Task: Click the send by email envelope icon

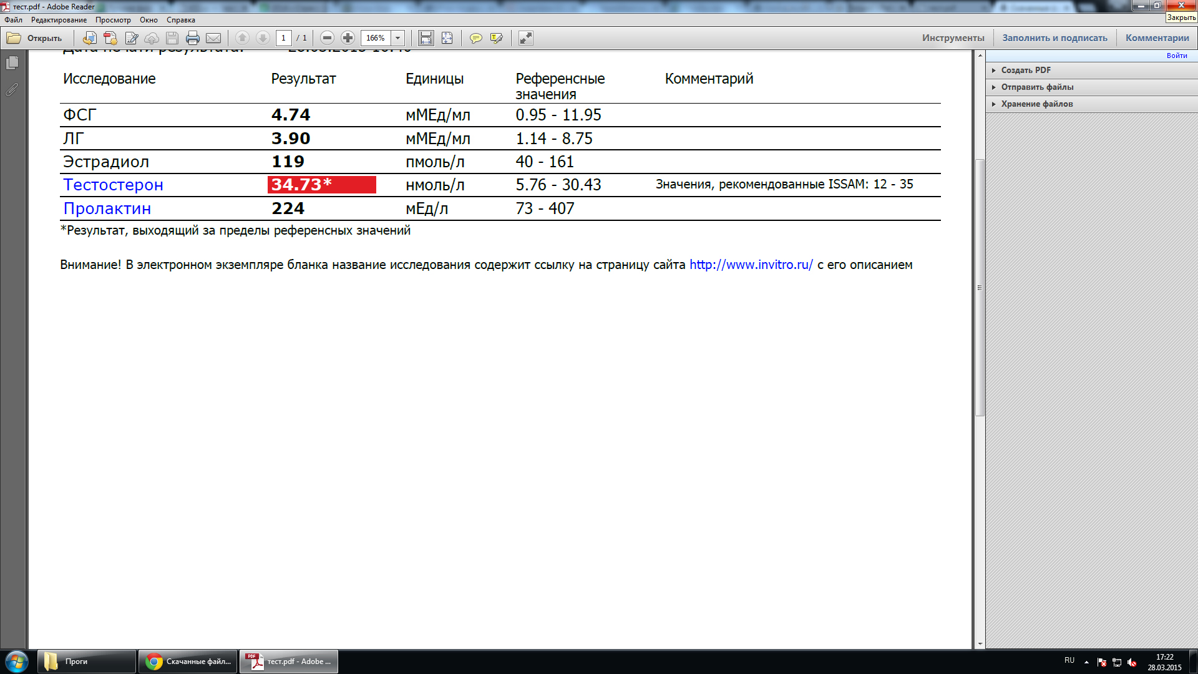Action: tap(213, 38)
